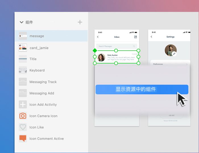The width and height of the screenshot is (199, 153).
Task: Click the back arrow in Inbox artboard
Action: [x=98, y=37]
